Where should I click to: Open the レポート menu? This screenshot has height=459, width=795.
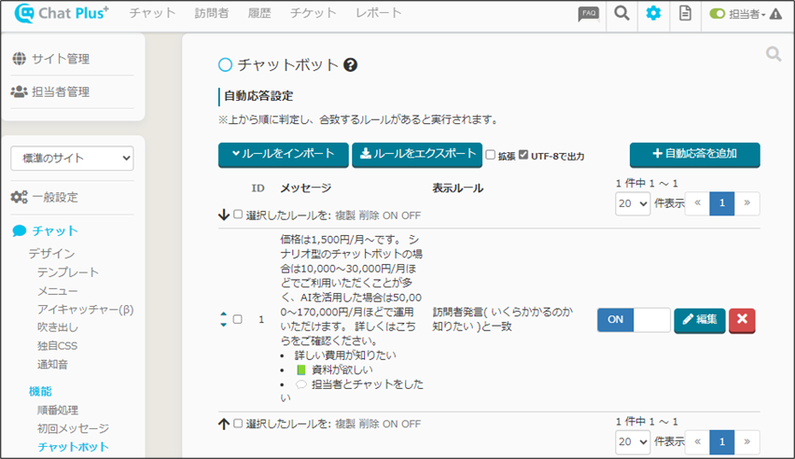(x=379, y=13)
